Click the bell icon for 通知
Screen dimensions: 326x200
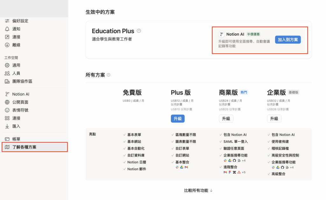click(x=7, y=29)
